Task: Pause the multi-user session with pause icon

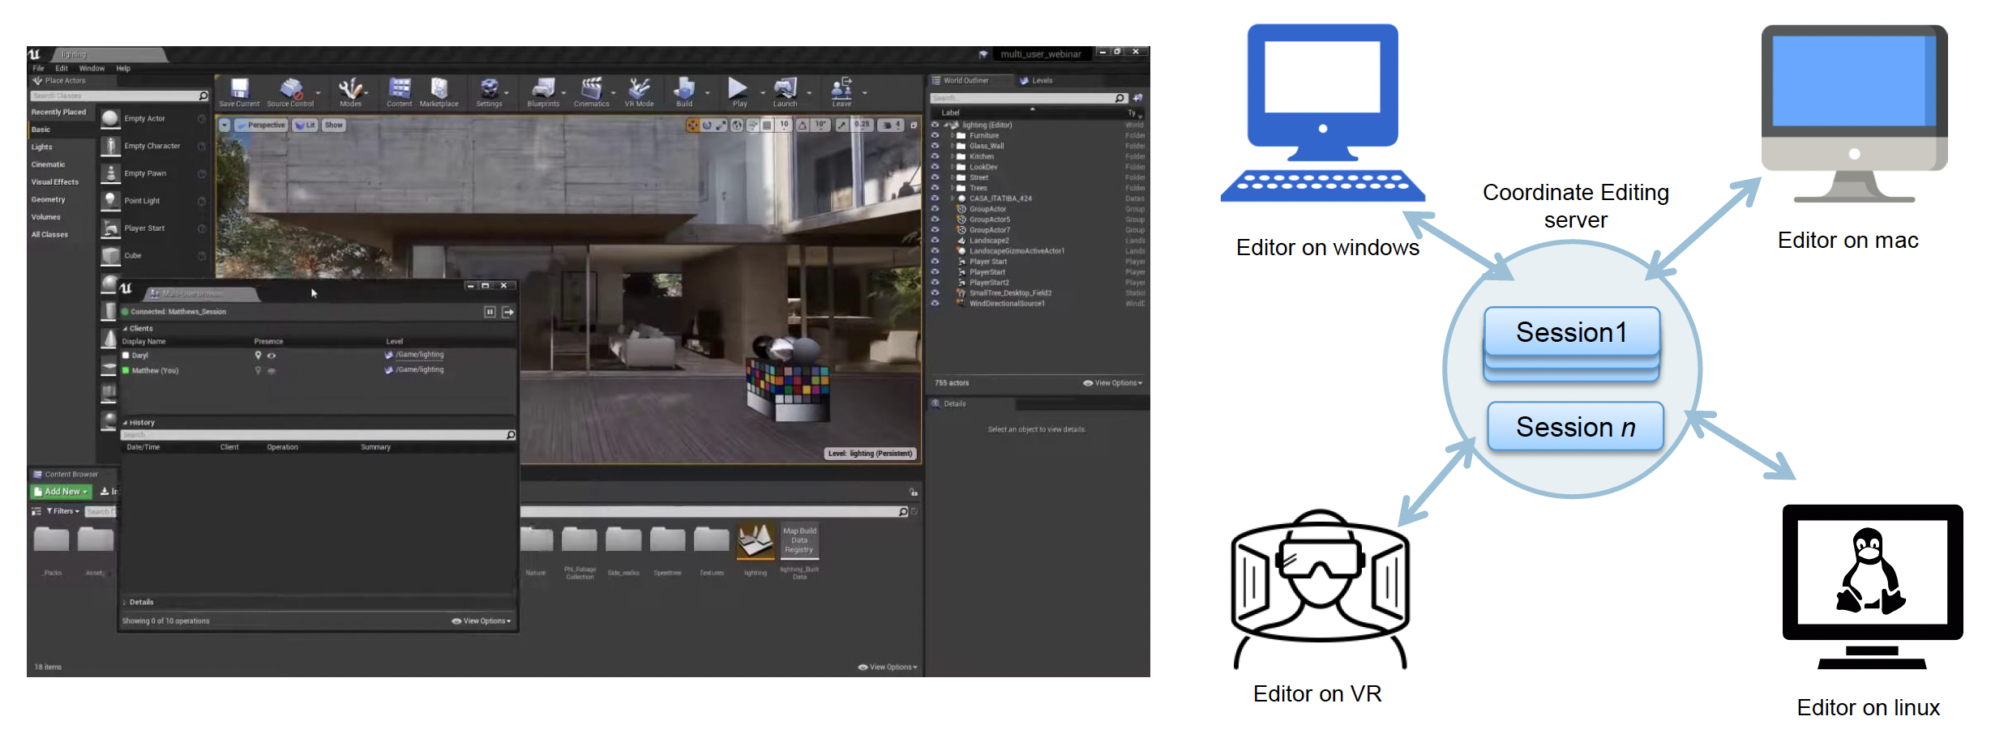Action: coord(490,312)
